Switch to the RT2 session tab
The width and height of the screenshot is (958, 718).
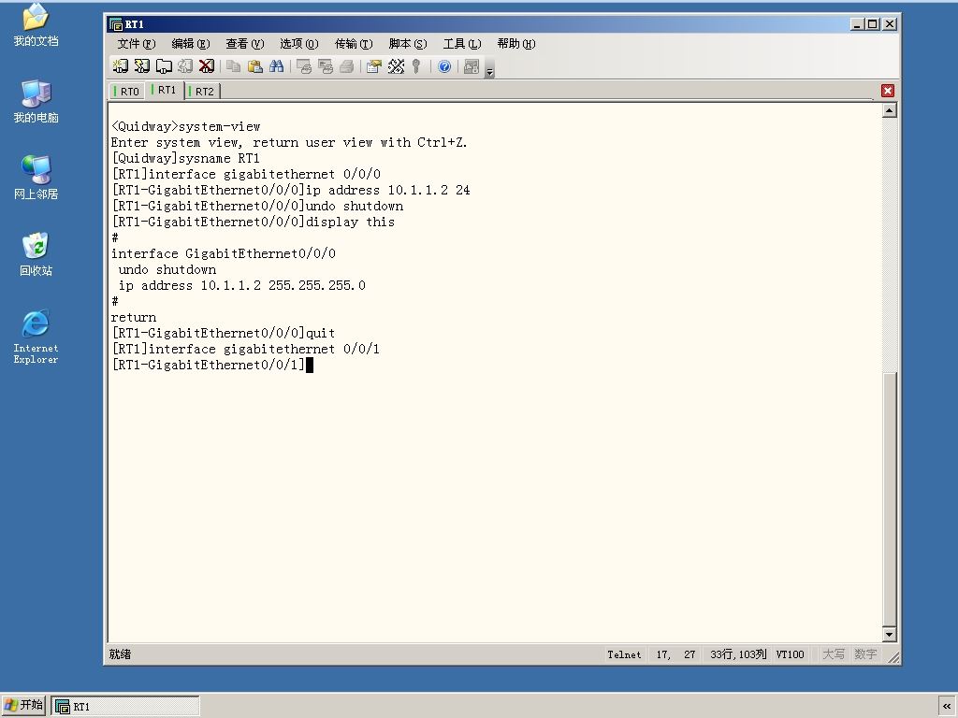203,91
